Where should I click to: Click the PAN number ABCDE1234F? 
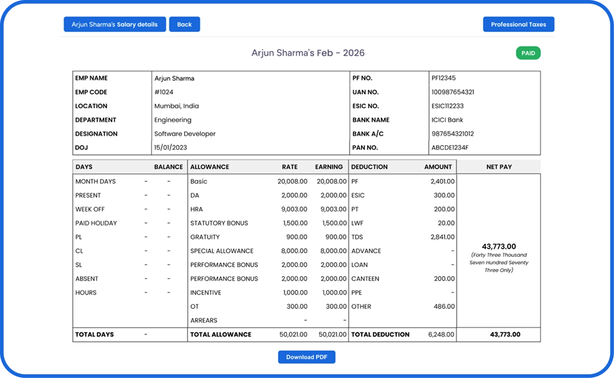coord(450,148)
